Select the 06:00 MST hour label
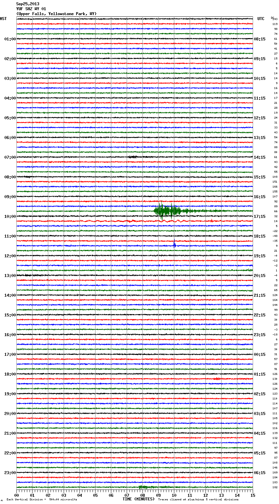Screen dimensions: 279x504 (10, 138)
